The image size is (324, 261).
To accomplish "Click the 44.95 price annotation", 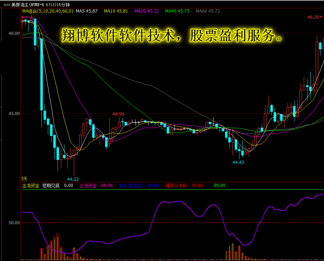I will tap(118, 114).
